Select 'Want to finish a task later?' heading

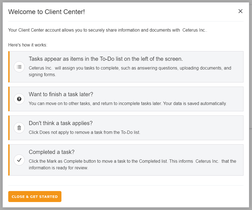click(x=61, y=94)
